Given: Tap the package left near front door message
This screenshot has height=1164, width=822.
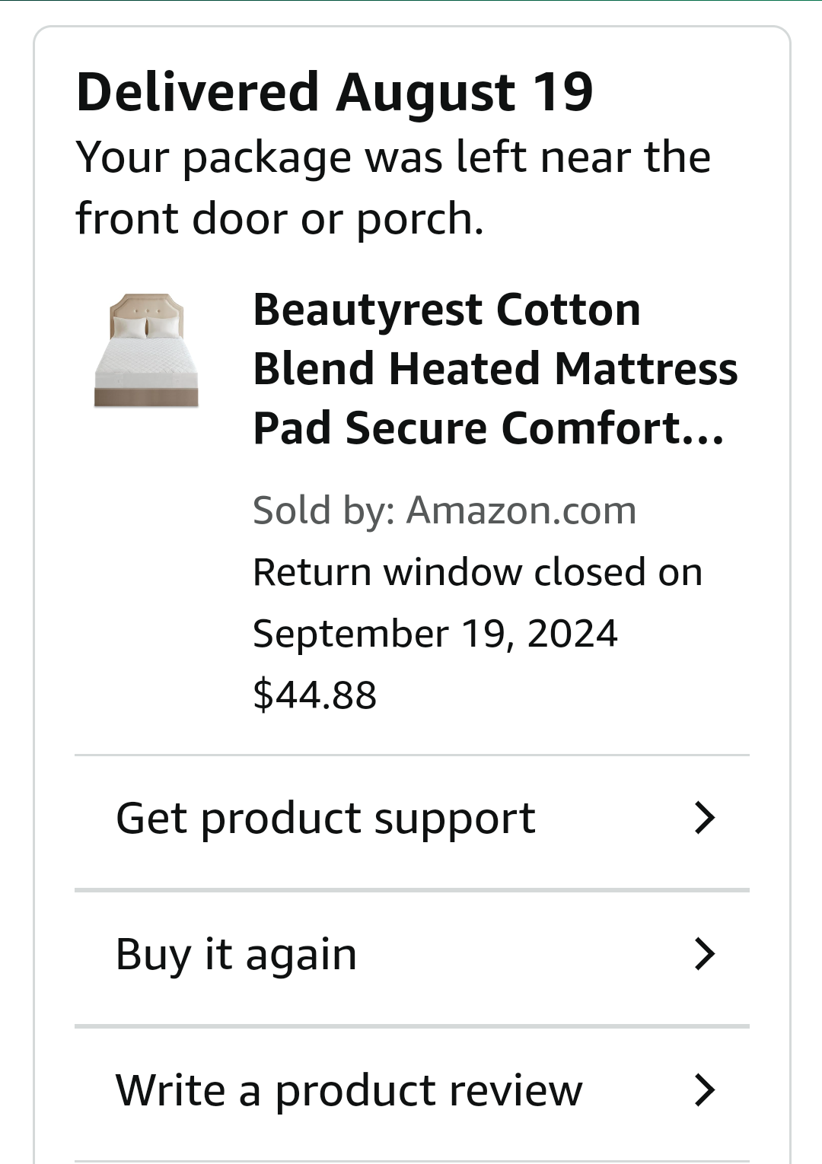Looking at the screenshot, I should (393, 188).
